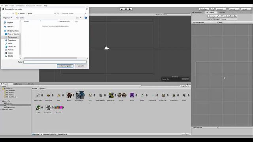The image size is (253, 142).
Task: Click the Unity Pause button
Action: 126,9
